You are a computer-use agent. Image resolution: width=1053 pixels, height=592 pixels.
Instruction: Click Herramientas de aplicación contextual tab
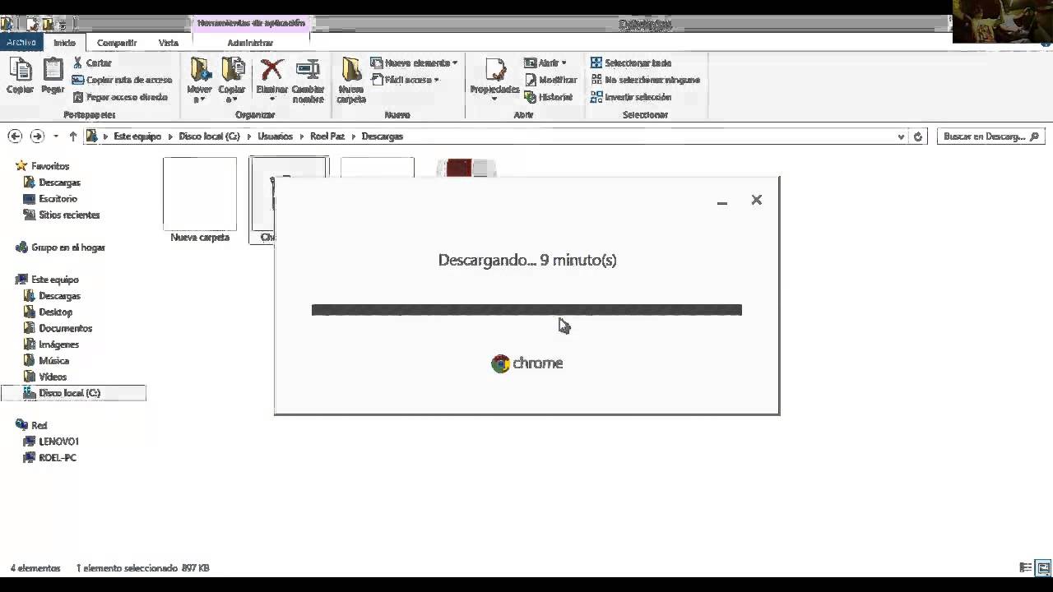pos(250,24)
